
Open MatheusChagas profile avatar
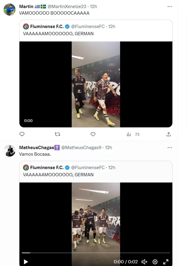point(10,151)
